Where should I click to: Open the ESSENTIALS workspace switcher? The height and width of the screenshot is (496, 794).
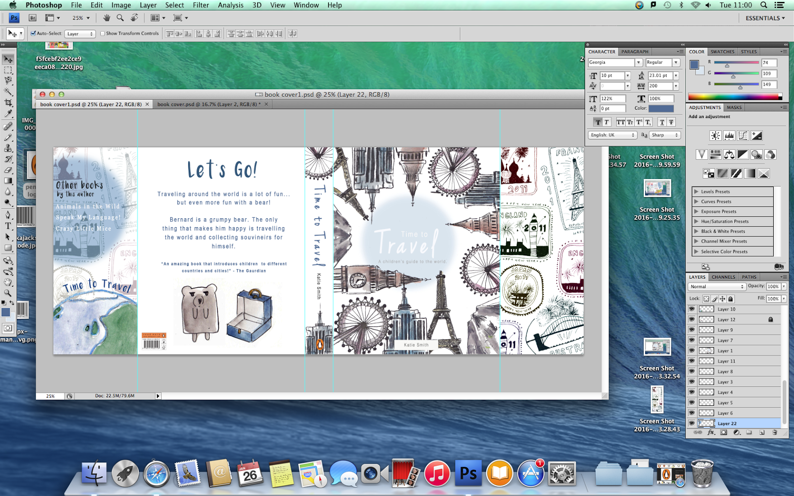pyautogui.click(x=763, y=18)
